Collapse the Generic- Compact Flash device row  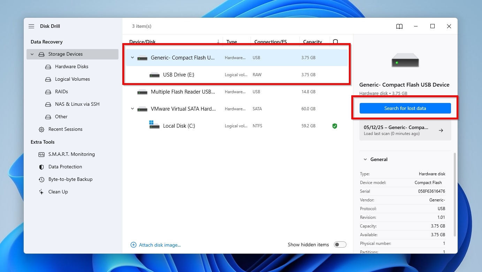pos(132,58)
